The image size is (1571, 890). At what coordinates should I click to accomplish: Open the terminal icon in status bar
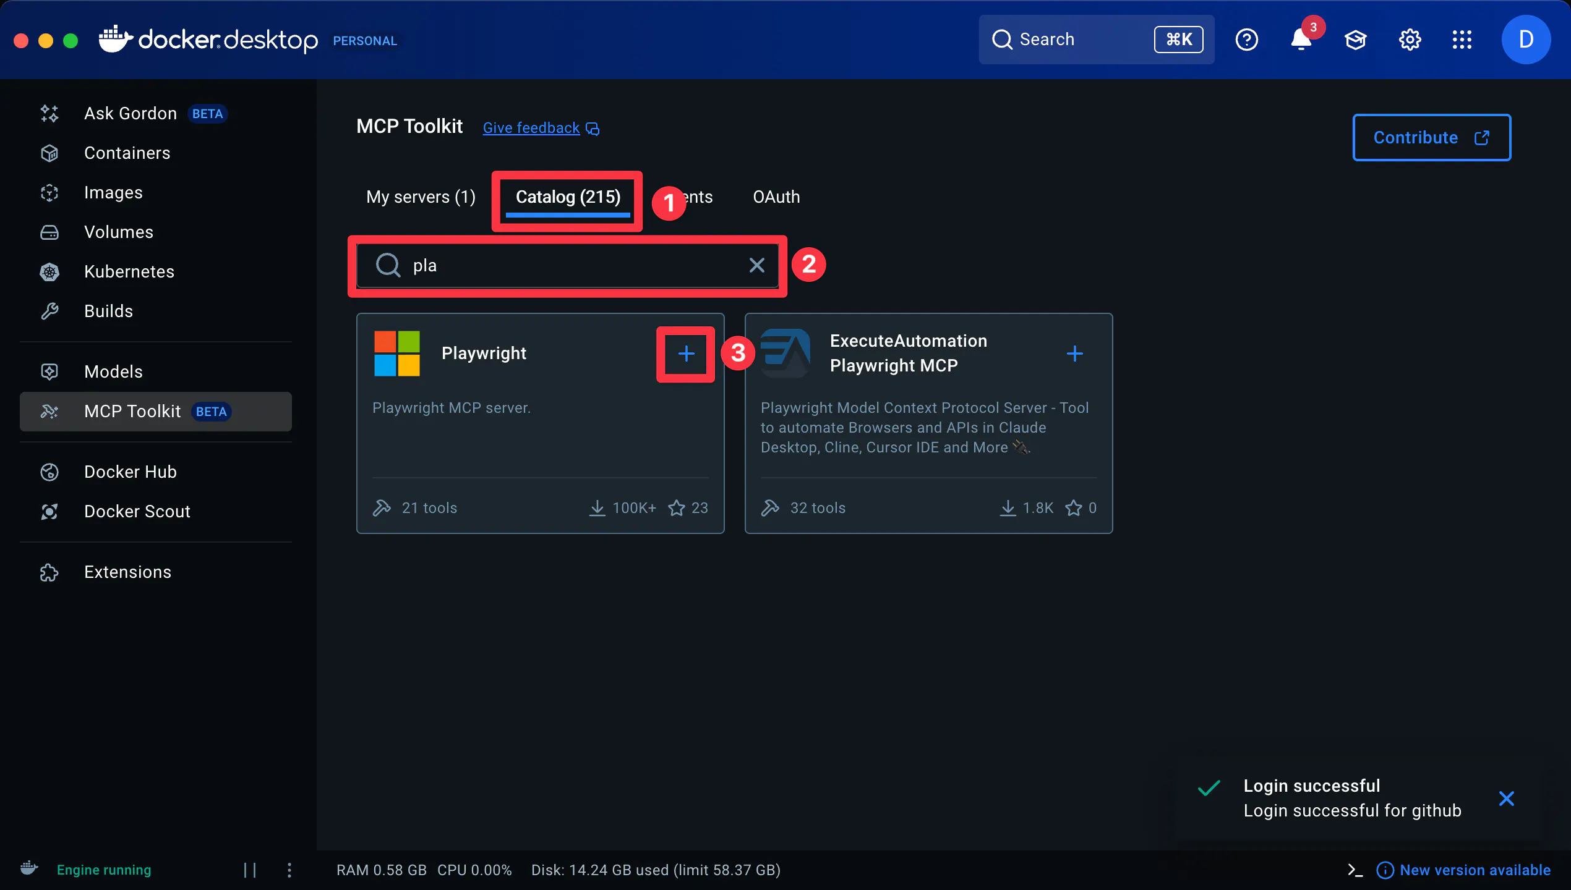pos(1355,870)
